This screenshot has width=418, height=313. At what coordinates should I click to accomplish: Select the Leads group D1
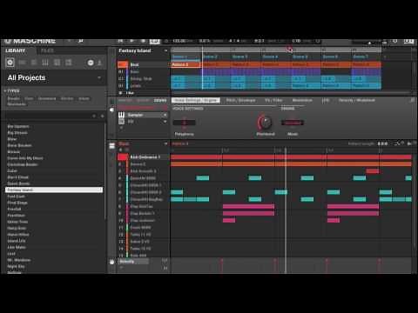[143, 86]
